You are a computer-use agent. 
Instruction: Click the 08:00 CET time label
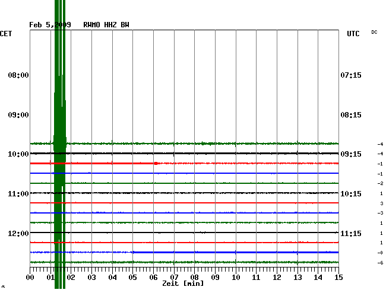[18, 75]
